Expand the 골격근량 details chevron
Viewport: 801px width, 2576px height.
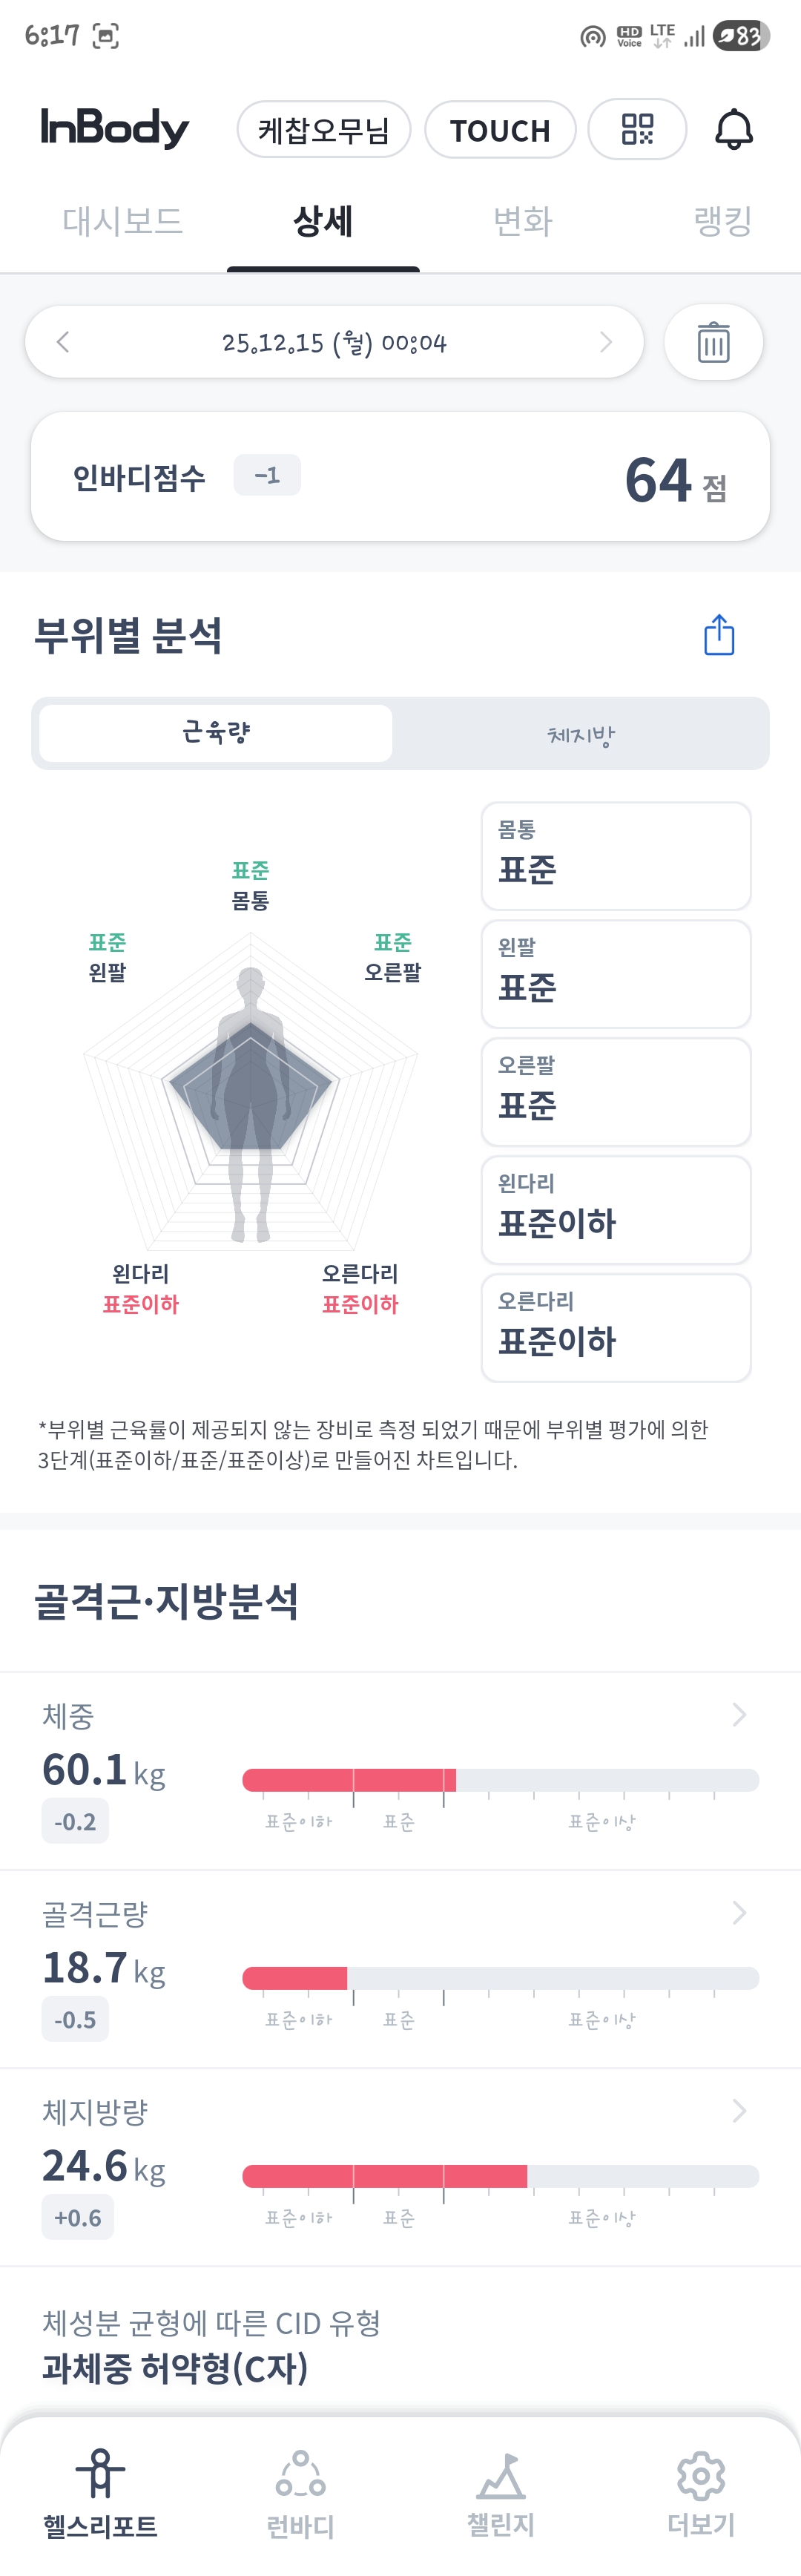(x=739, y=1912)
